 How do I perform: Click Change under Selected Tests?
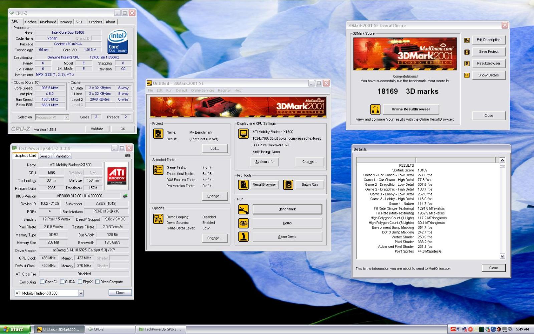[215, 196]
